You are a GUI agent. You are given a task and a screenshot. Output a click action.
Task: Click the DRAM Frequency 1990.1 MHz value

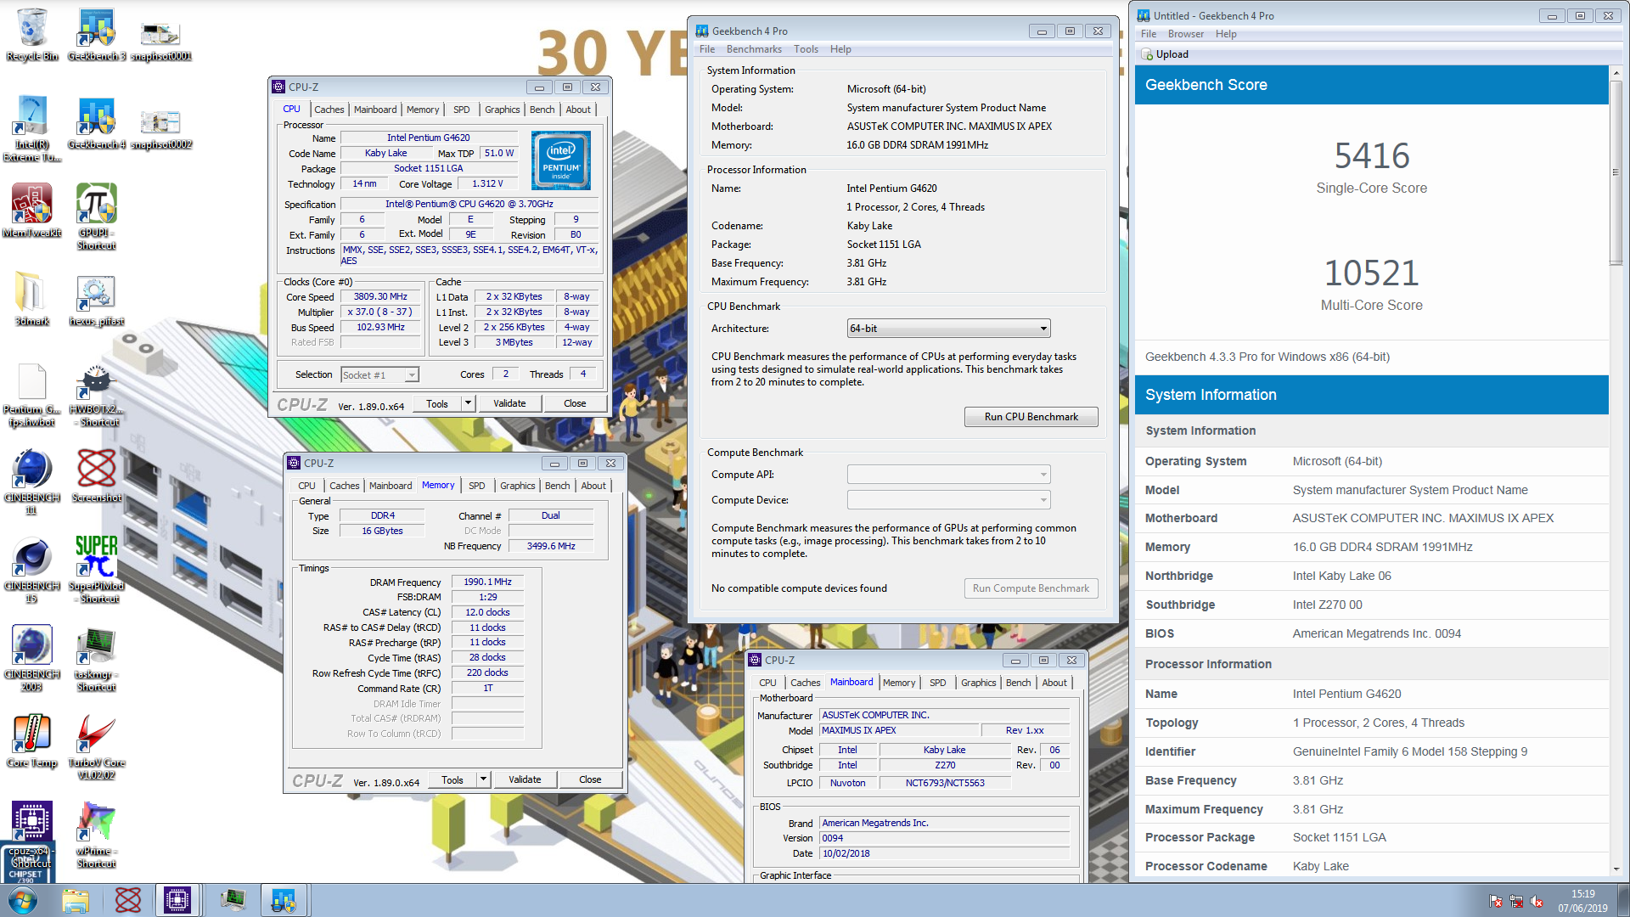click(x=488, y=582)
